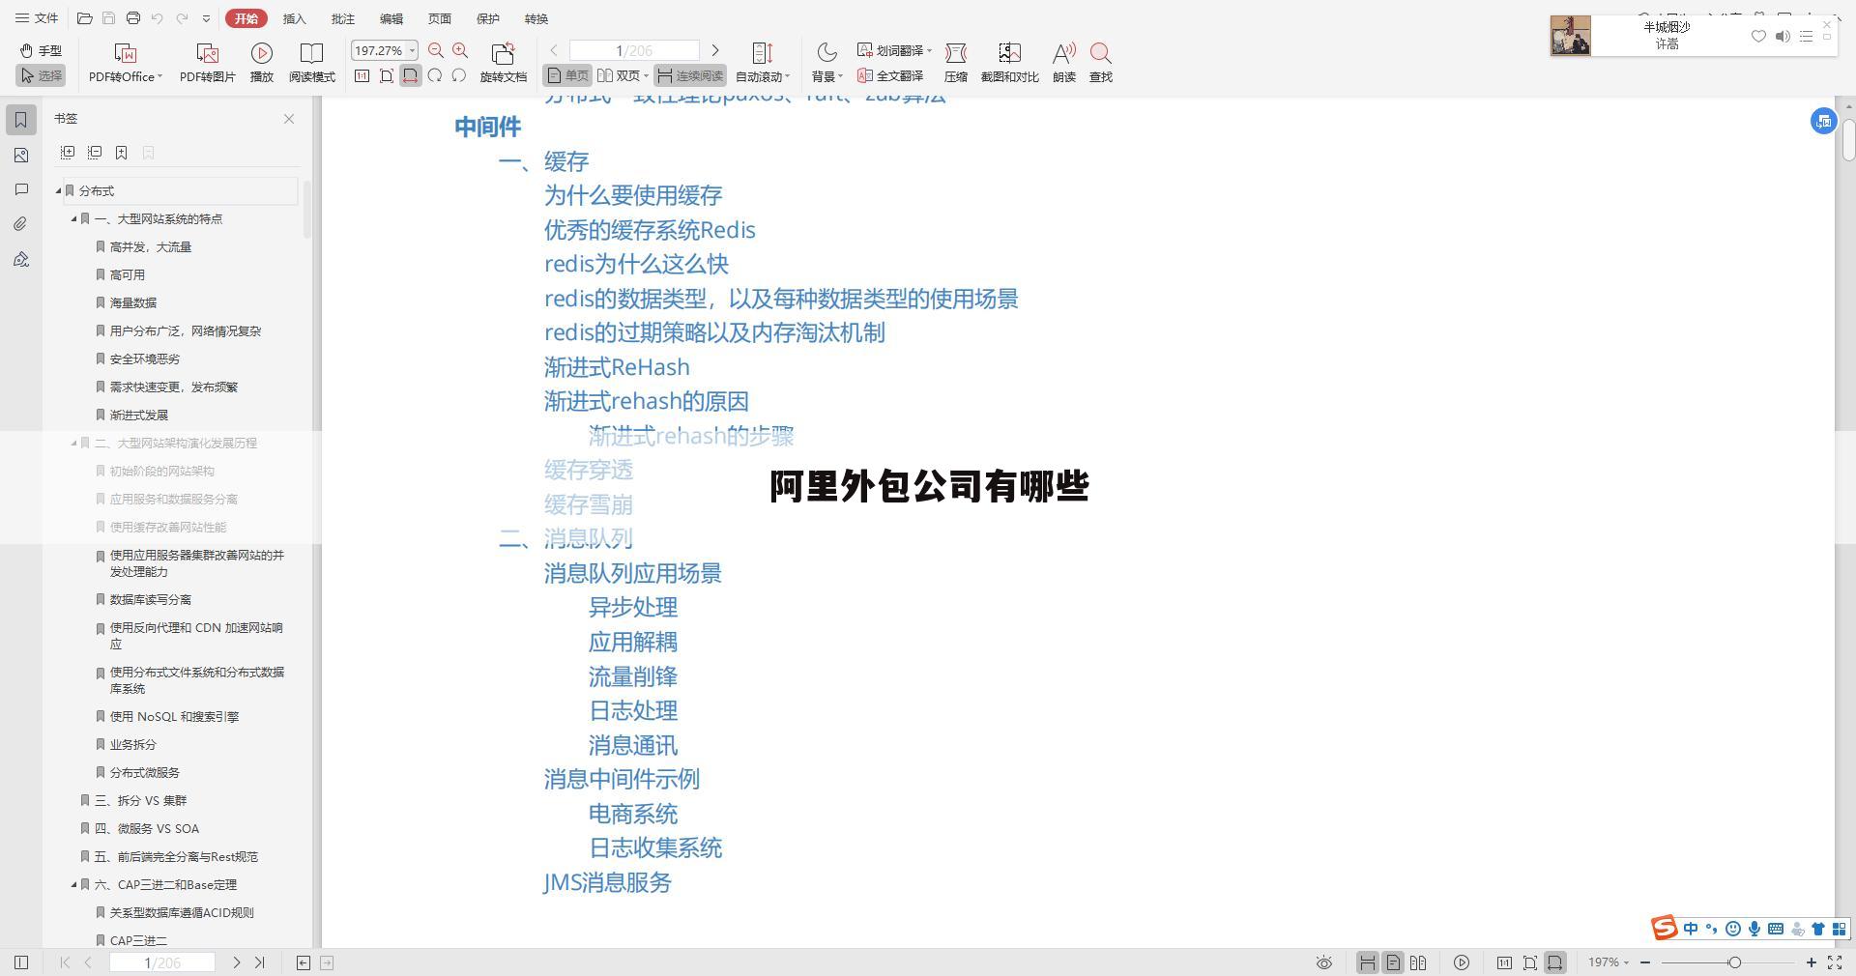
Task: Print the document from quick toolbar
Action: [x=133, y=18]
